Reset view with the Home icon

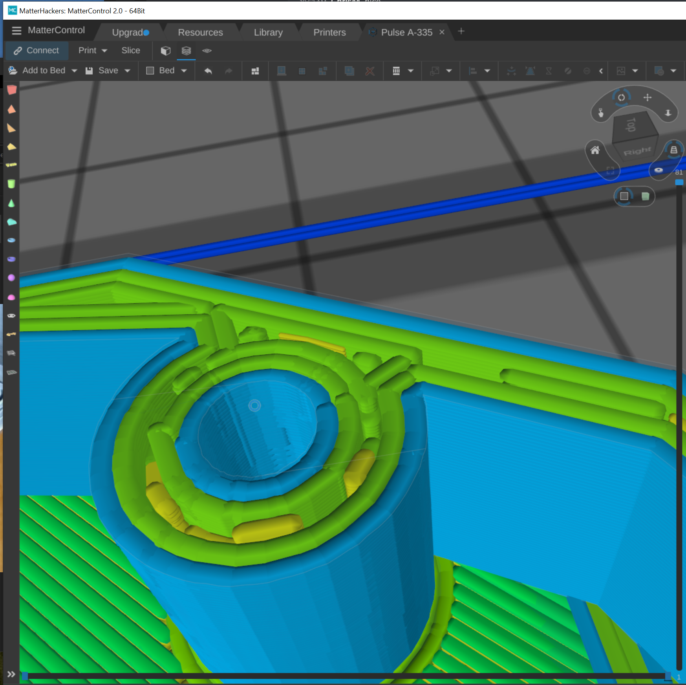(595, 150)
